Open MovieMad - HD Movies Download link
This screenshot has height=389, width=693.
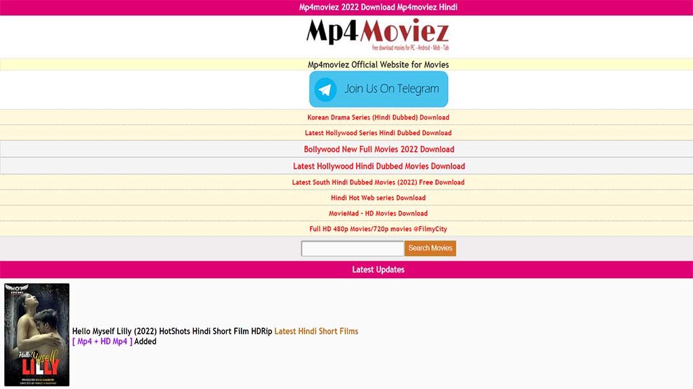(x=378, y=213)
